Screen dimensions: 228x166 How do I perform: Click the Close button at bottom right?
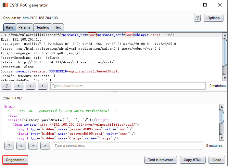point(217,160)
